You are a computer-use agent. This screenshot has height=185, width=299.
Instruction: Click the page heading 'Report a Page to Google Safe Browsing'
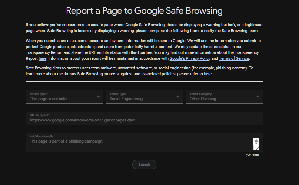pyautogui.click(x=144, y=11)
